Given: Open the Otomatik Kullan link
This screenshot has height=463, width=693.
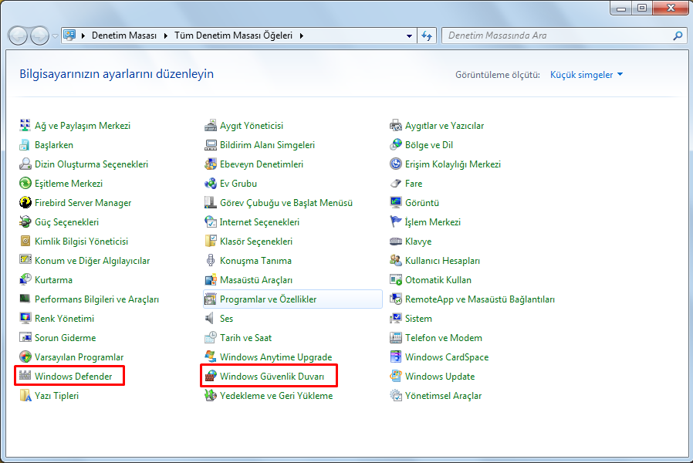Looking at the screenshot, I should click(438, 279).
